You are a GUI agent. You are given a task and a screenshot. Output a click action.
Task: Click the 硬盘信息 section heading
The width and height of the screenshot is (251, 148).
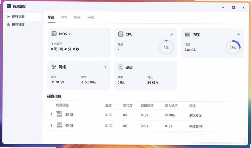click(54, 96)
